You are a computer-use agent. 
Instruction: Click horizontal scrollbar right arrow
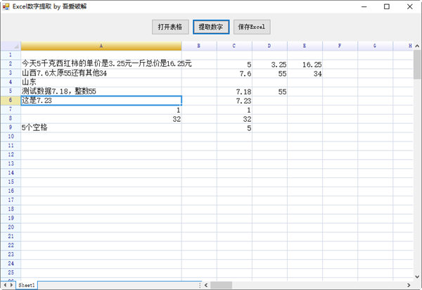409,285
